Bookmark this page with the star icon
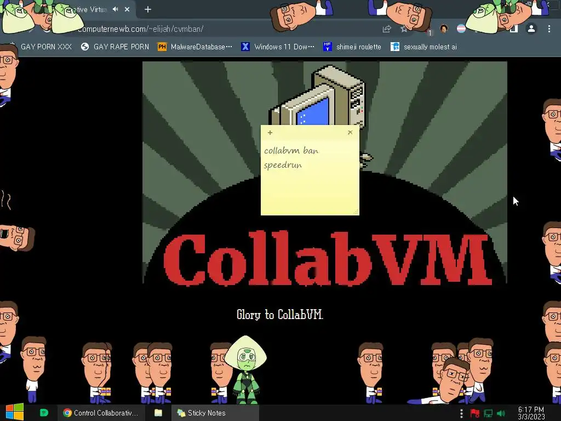561x421 pixels. (404, 29)
